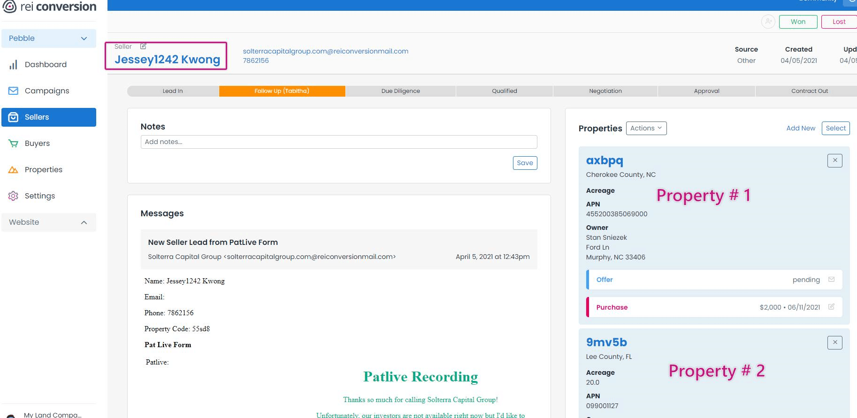Select the Follow Up (Tabitha) stage

tap(282, 91)
